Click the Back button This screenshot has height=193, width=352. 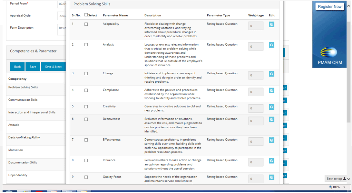[x=17, y=67]
